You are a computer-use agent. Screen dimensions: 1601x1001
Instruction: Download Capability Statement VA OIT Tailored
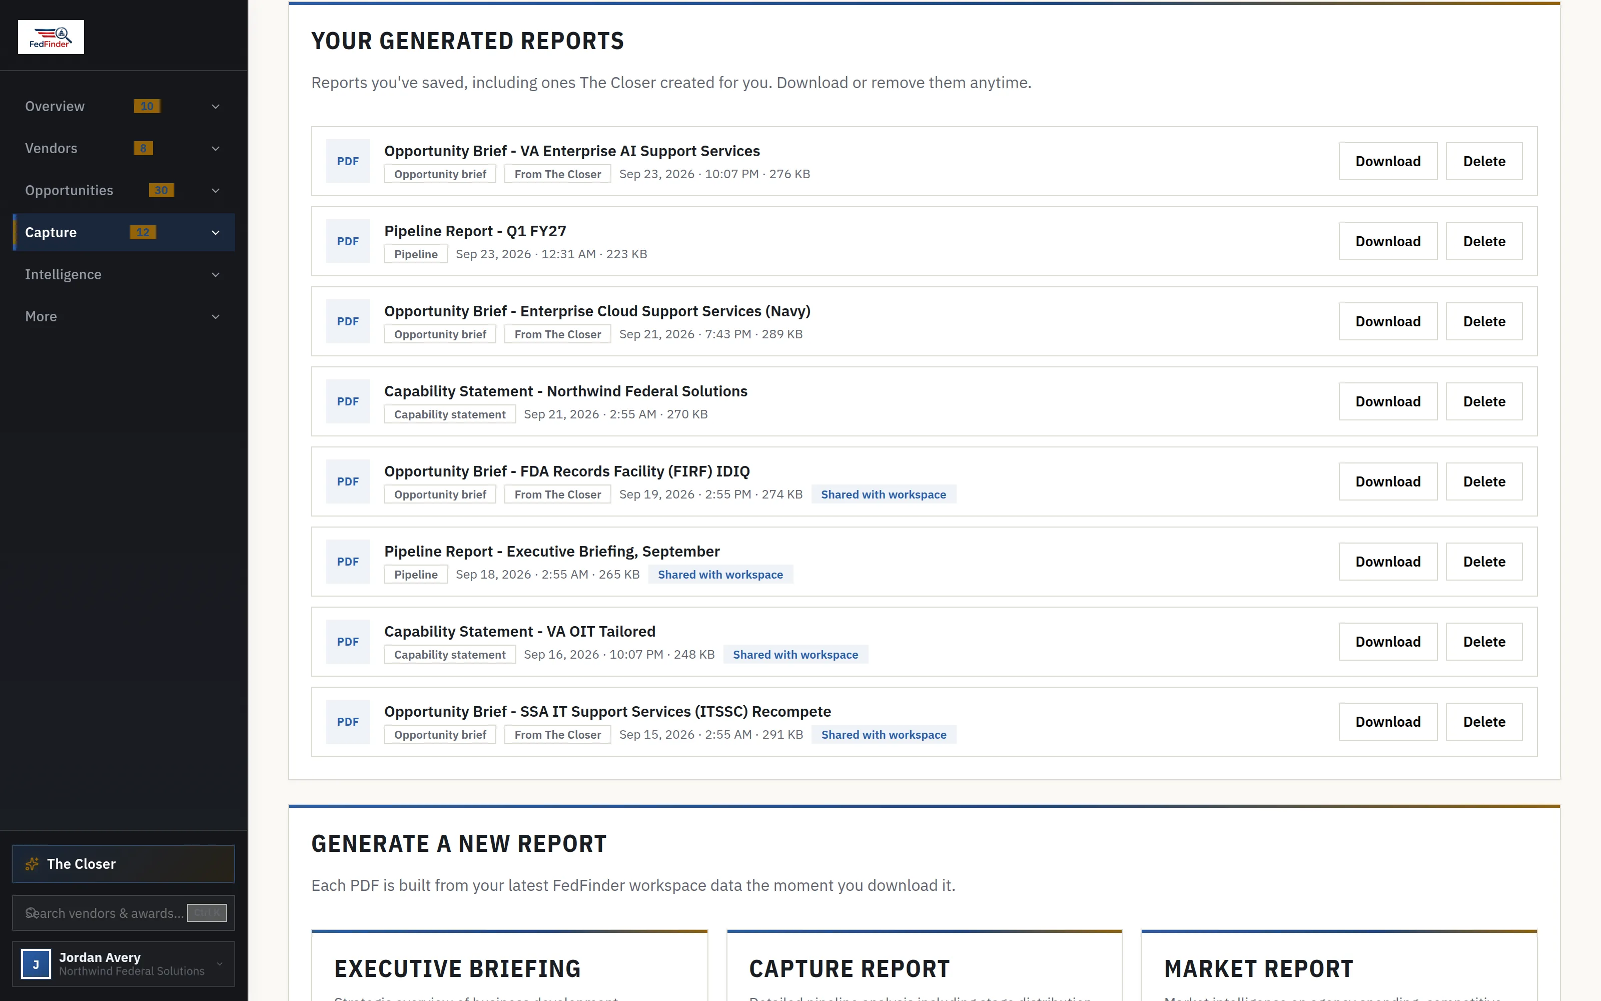click(x=1388, y=642)
